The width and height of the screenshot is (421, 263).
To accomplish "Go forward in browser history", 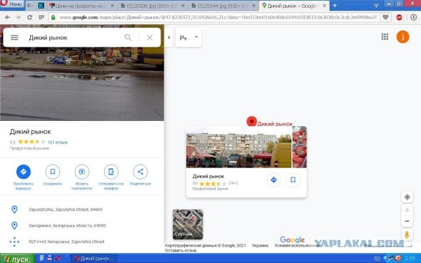I will click(x=18, y=18).
